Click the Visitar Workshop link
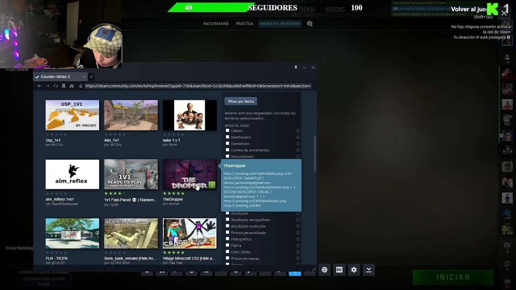 click(x=19, y=248)
